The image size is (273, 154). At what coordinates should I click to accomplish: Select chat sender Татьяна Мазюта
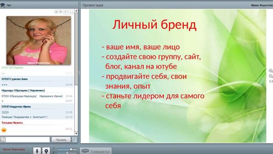pyautogui.click(x=12, y=123)
